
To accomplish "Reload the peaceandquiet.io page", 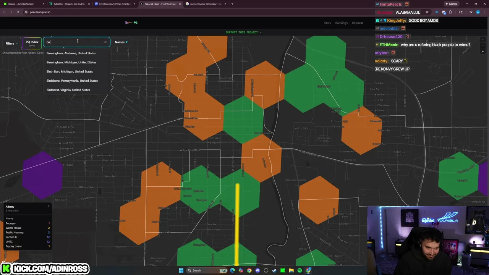I will tap(18, 12).
